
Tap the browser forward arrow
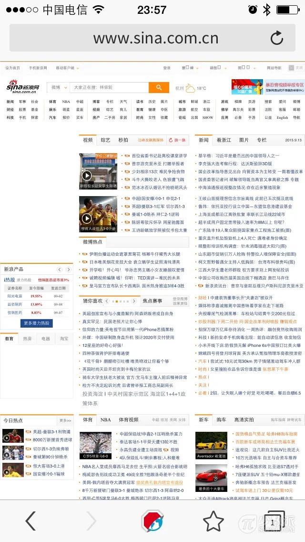(x=91, y=521)
